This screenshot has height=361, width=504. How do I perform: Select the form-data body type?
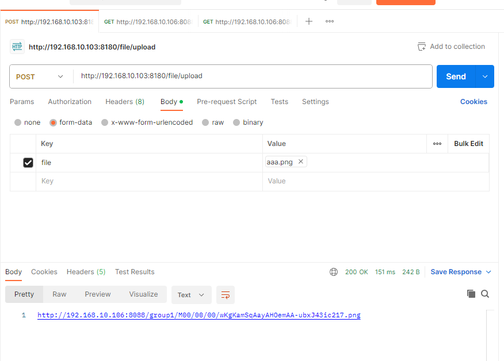pos(53,122)
